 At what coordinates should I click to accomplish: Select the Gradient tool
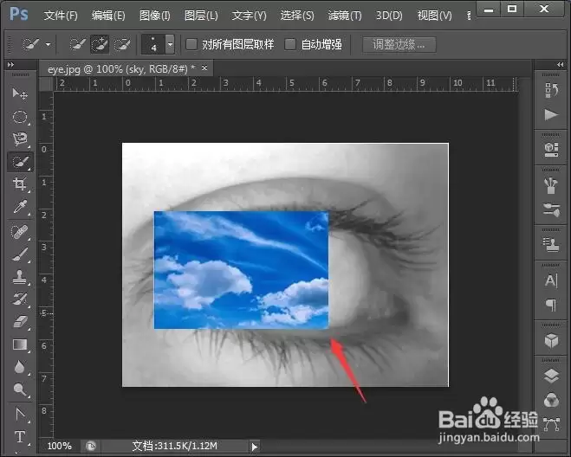[20, 344]
